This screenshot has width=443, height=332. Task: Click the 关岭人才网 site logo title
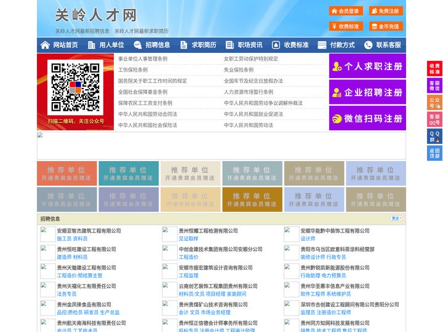[x=96, y=15]
